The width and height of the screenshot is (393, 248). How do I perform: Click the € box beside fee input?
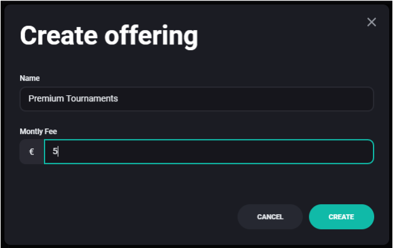pos(31,152)
